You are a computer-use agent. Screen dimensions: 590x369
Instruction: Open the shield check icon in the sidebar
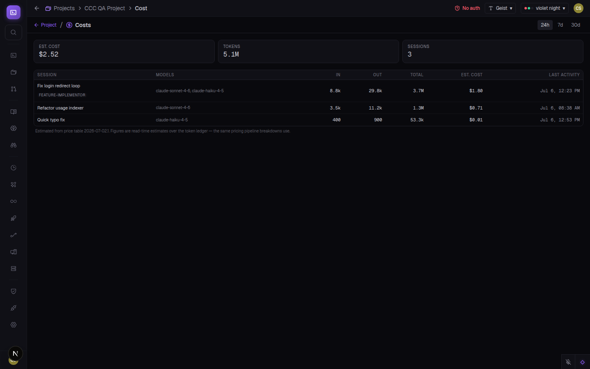(14, 291)
